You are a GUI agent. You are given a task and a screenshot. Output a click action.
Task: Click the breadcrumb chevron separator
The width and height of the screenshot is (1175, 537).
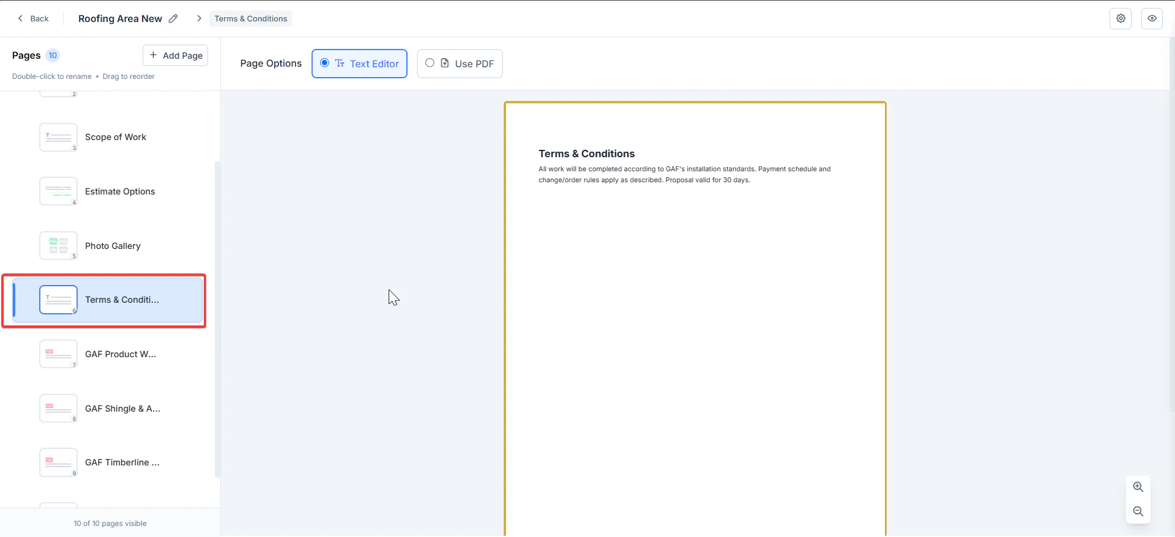tap(199, 18)
